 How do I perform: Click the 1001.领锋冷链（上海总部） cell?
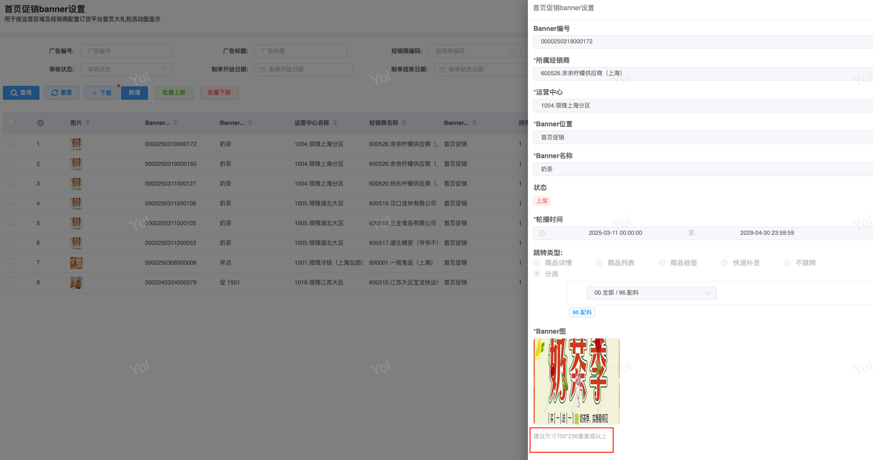[329, 263]
